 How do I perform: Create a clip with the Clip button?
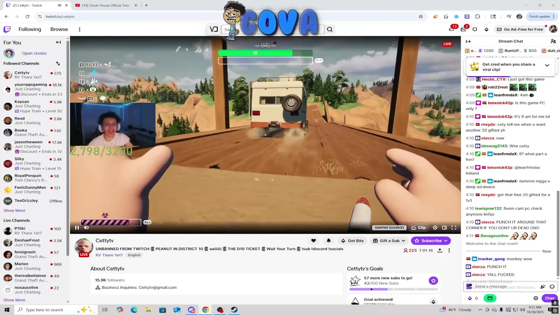click(419, 227)
